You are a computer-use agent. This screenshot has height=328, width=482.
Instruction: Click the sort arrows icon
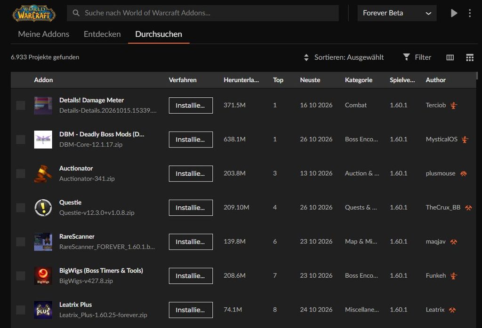tap(306, 57)
